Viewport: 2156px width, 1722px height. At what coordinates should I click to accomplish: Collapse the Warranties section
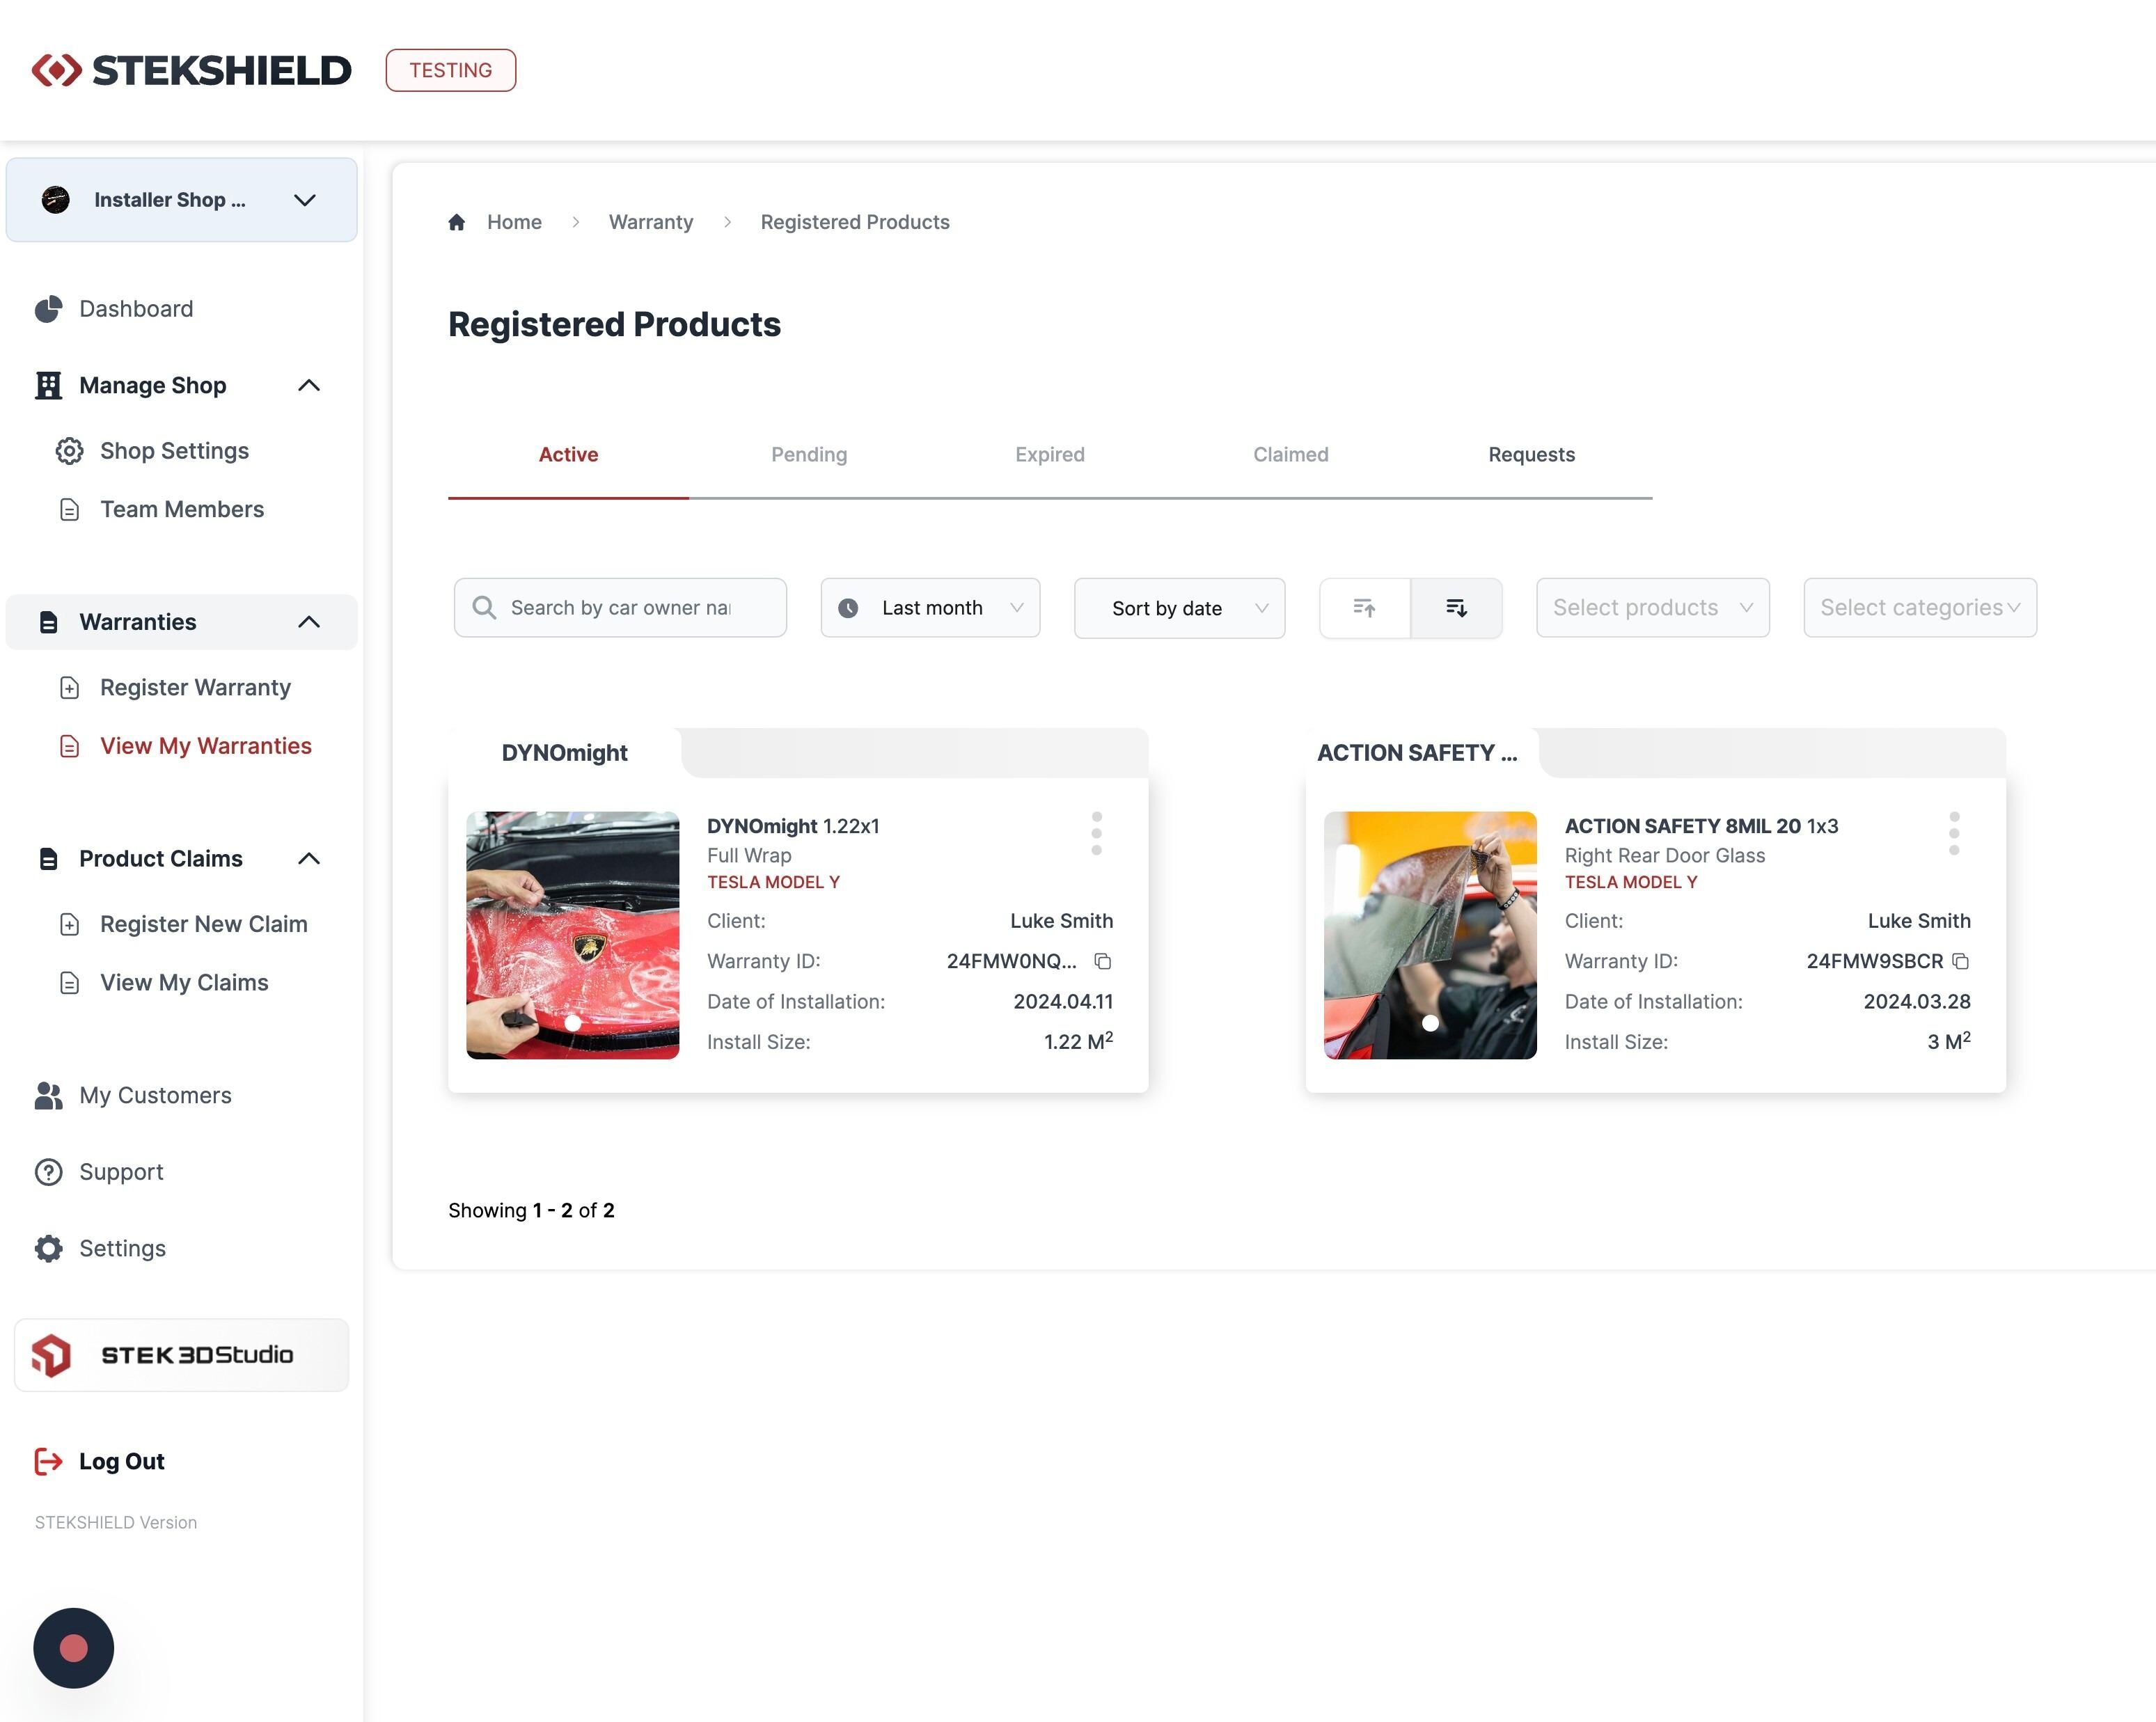[309, 622]
